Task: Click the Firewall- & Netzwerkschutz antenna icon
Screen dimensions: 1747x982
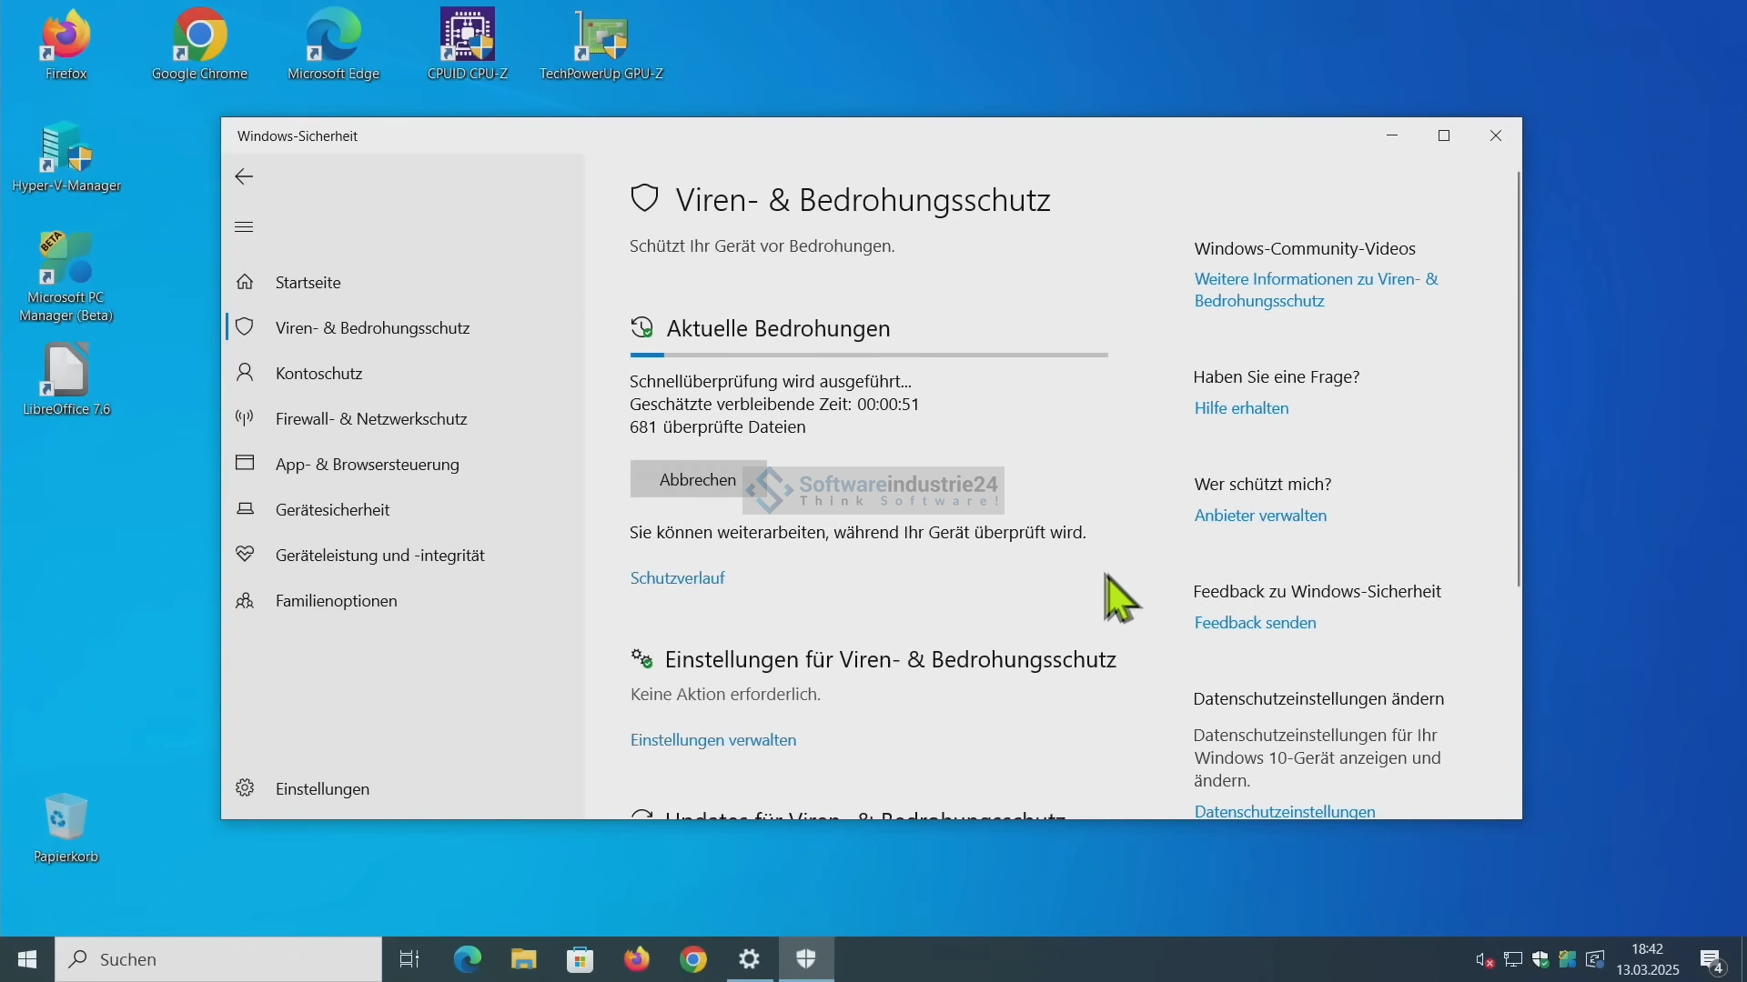Action: pos(245,418)
